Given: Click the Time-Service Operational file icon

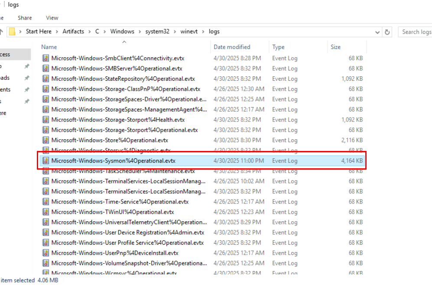Looking at the screenshot, I should (45, 202).
